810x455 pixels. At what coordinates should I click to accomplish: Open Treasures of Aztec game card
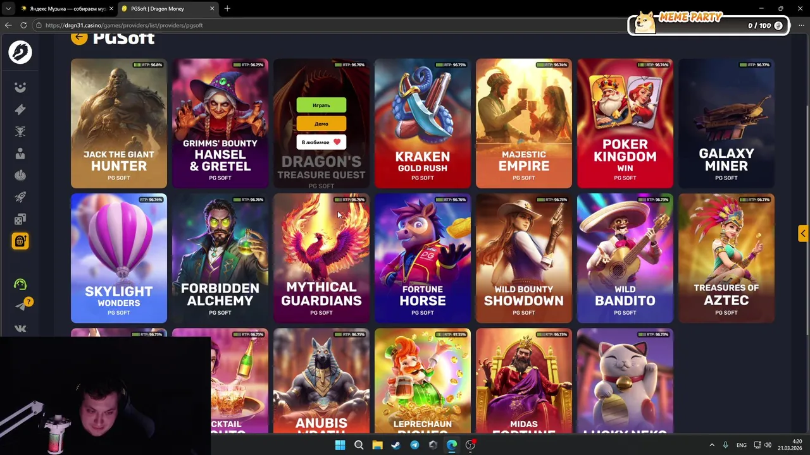[726, 258]
